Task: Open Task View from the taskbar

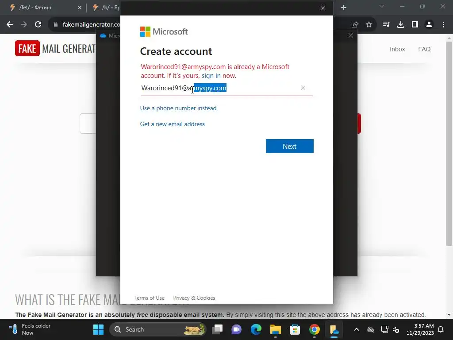Action: [217, 329]
